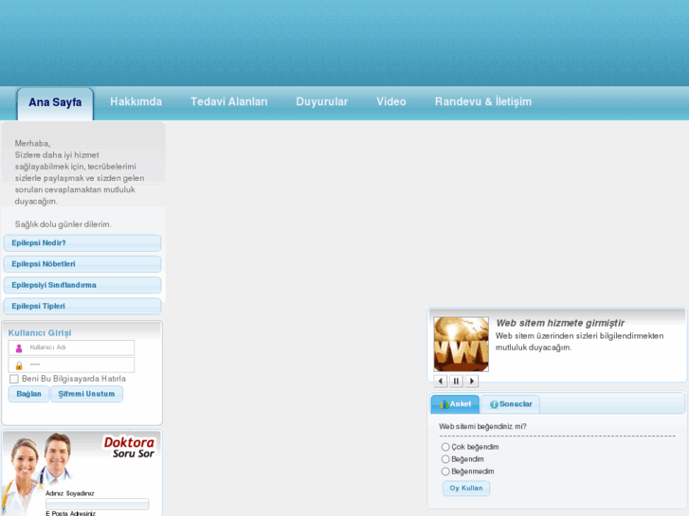Click Şifremi Unutum button

pos(86,394)
